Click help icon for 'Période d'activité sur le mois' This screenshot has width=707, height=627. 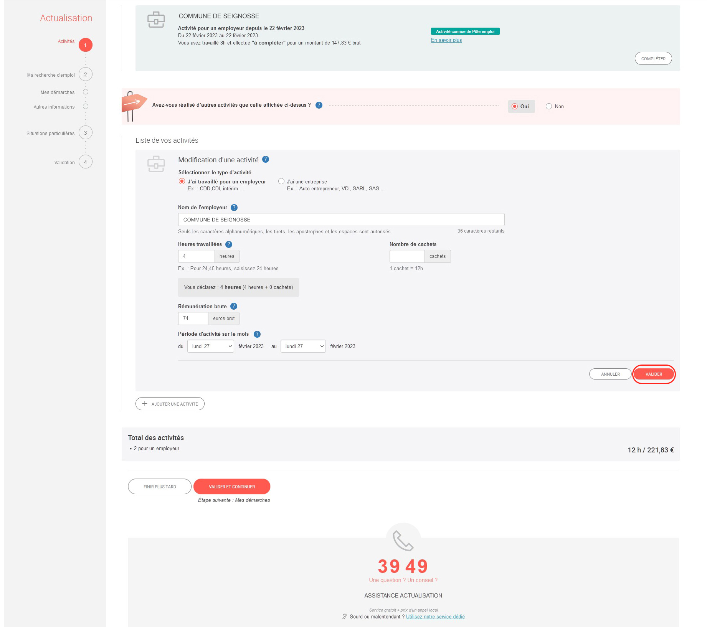(x=257, y=334)
